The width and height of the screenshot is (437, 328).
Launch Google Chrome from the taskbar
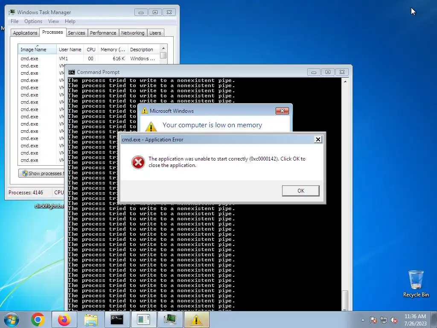click(x=38, y=319)
